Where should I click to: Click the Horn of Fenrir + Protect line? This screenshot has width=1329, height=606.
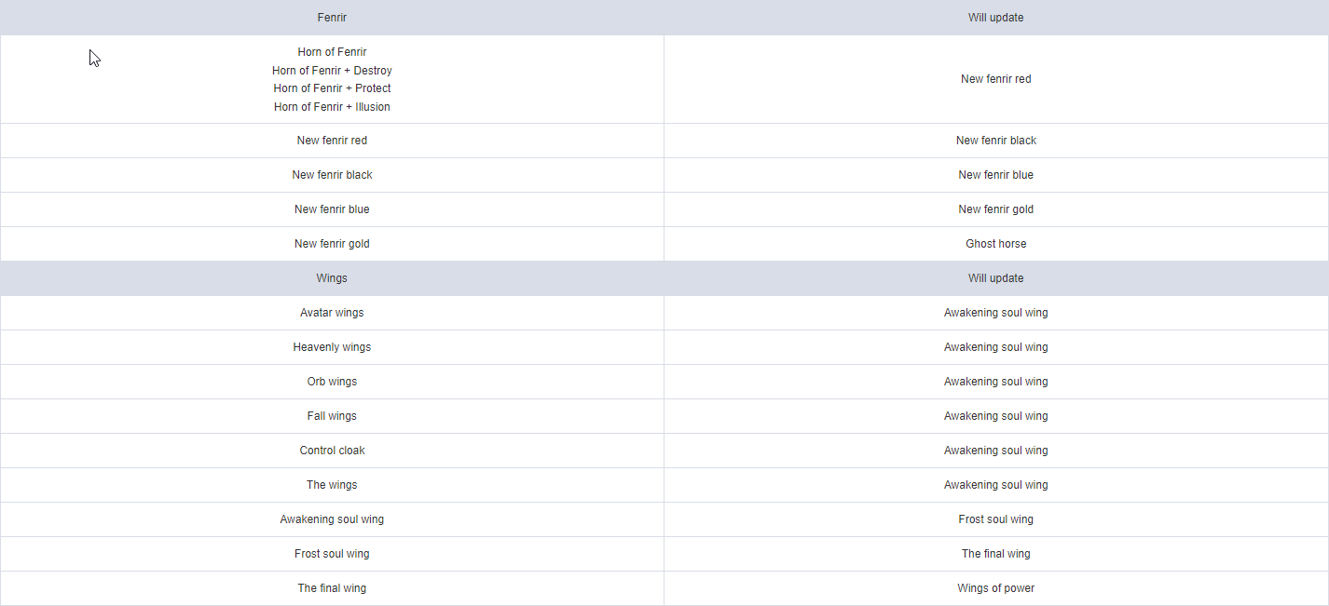point(332,88)
